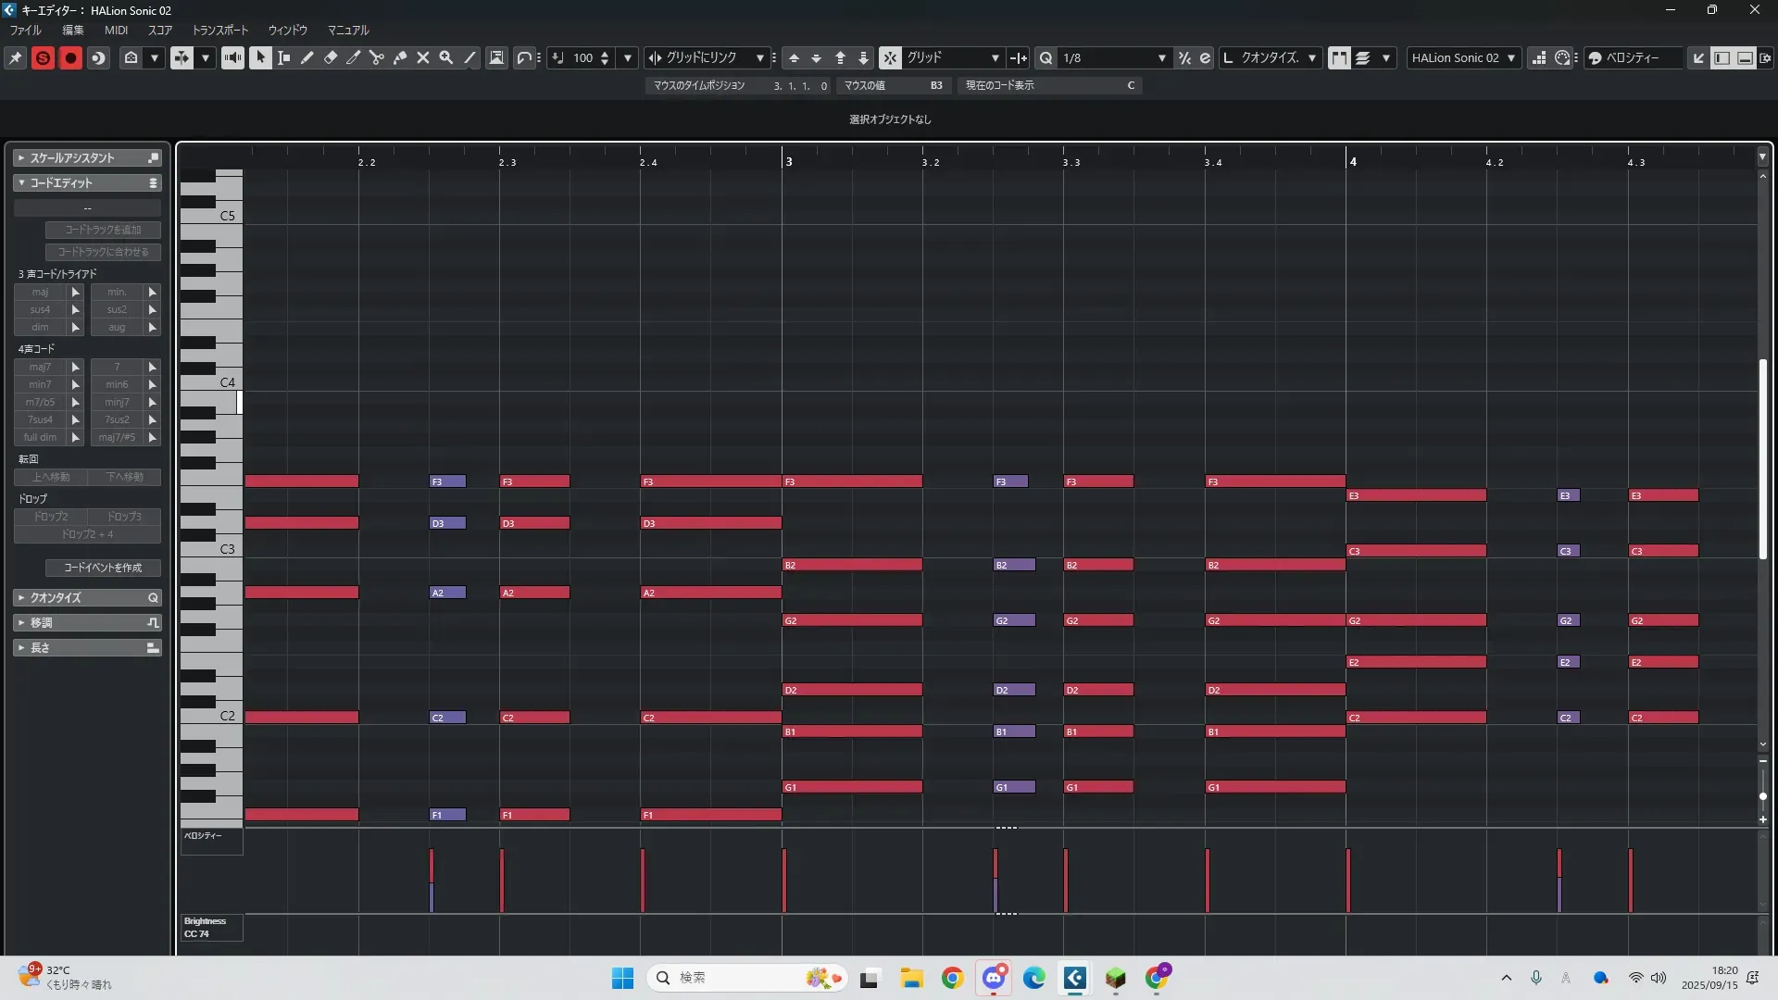Image resolution: width=1778 pixels, height=1000 pixels.
Task: Select the Object Selection arrow tool
Action: tap(261, 57)
